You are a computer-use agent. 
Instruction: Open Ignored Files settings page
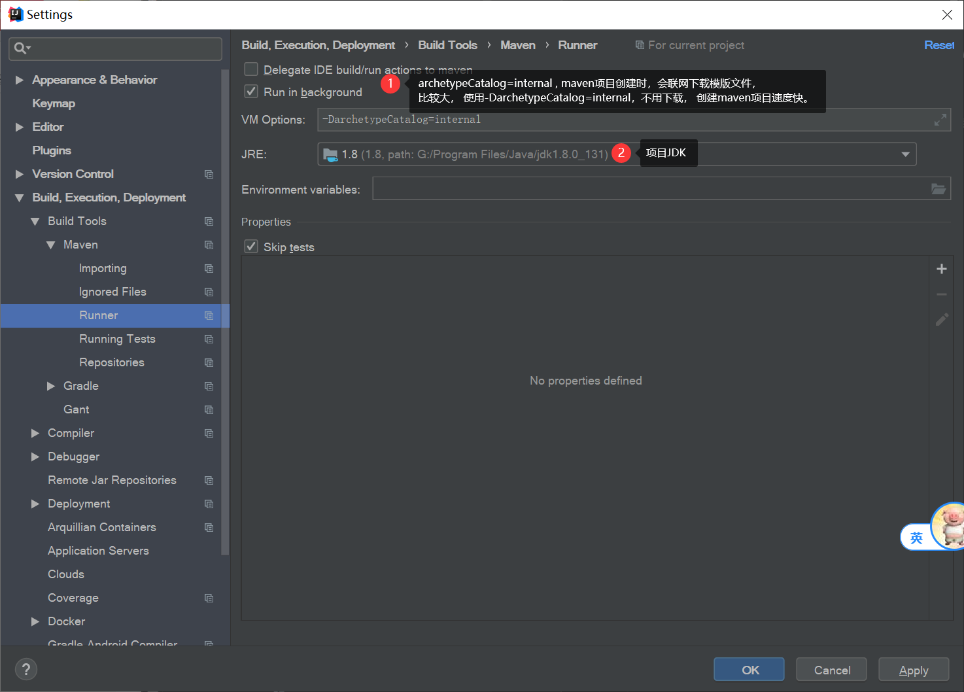point(112,292)
